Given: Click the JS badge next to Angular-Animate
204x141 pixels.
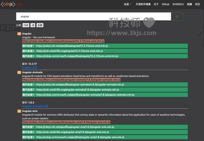Looking at the screenshot, I should 19,73.
